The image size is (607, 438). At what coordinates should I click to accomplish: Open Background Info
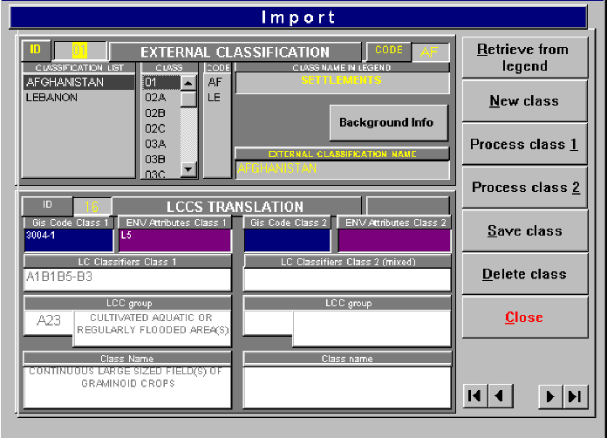pos(386,122)
